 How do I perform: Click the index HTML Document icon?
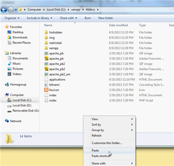click(x=46, y=95)
